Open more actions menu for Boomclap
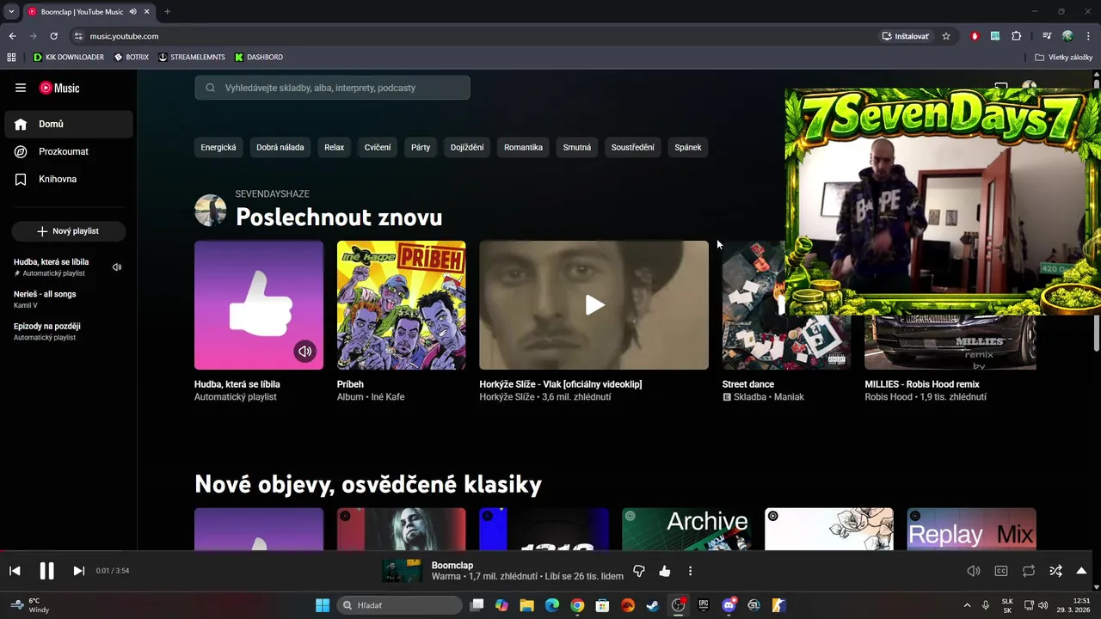Viewport: 1101px width, 619px height. 690,571
